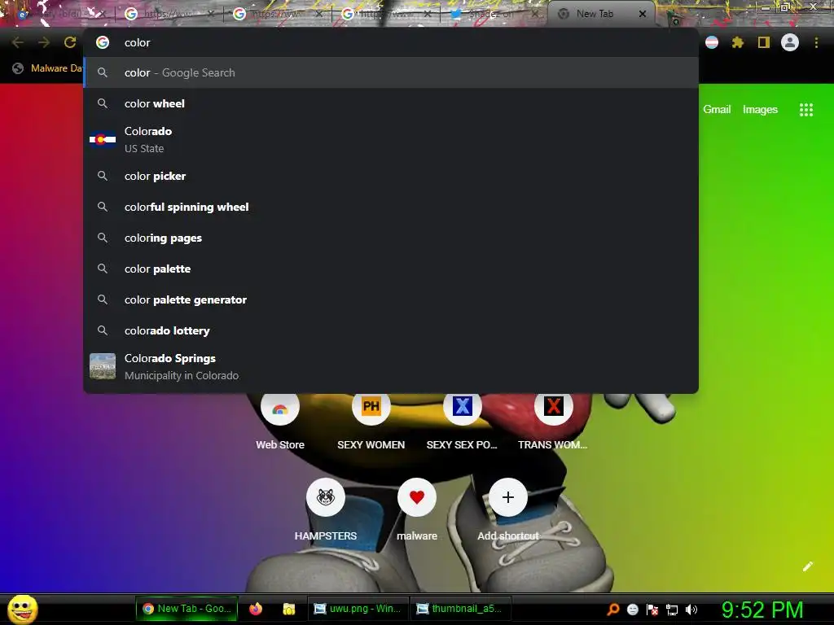Open the file folder taskbar icon
834x625 pixels.
pos(289,609)
